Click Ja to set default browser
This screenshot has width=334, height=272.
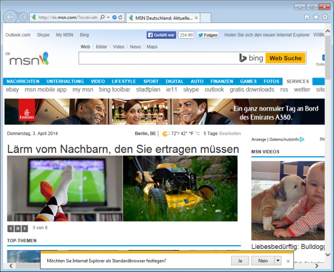click(x=240, y=260)
